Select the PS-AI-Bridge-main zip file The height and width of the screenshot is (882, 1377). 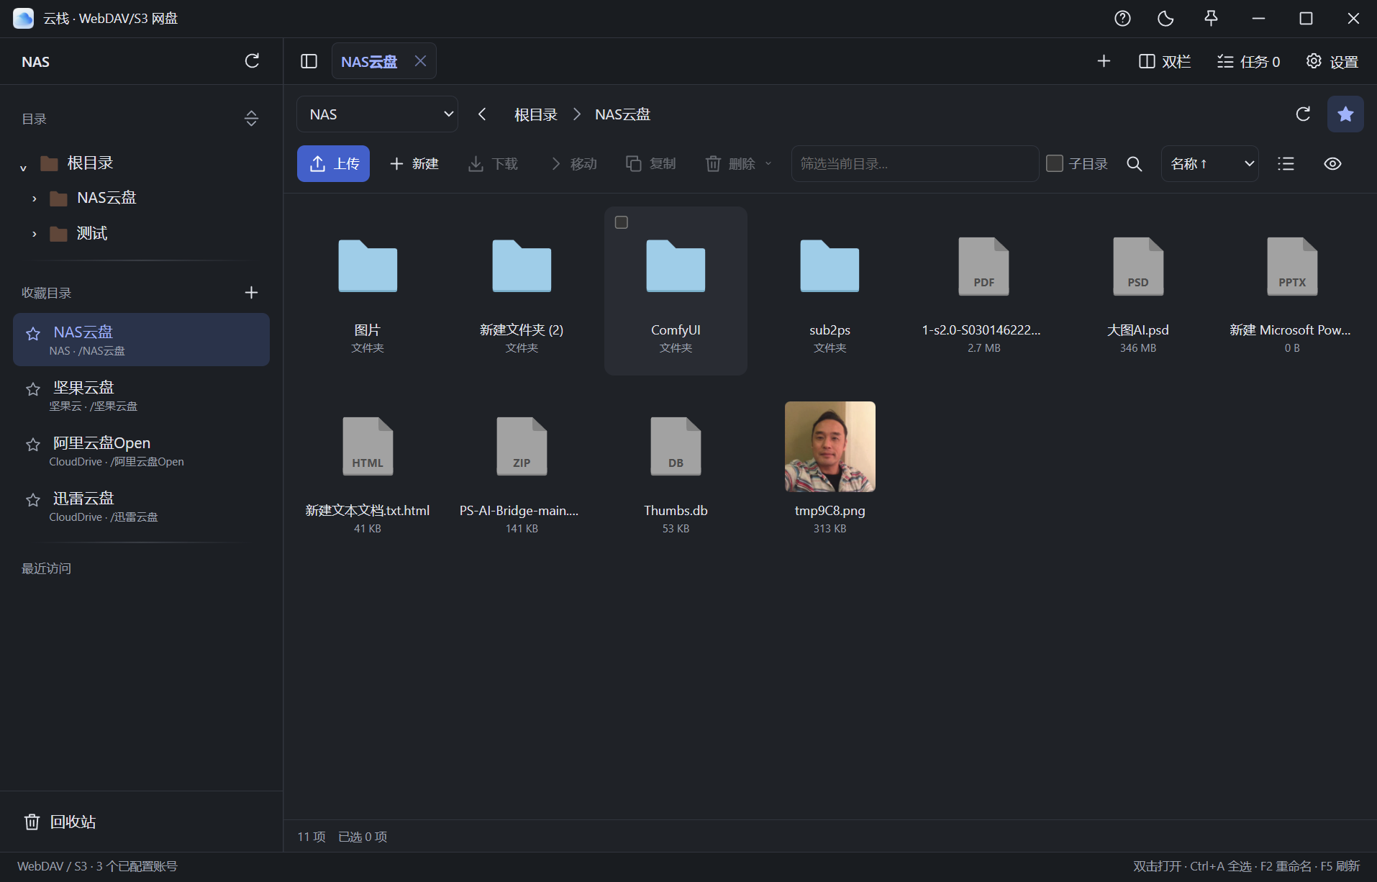pos(522,447)
